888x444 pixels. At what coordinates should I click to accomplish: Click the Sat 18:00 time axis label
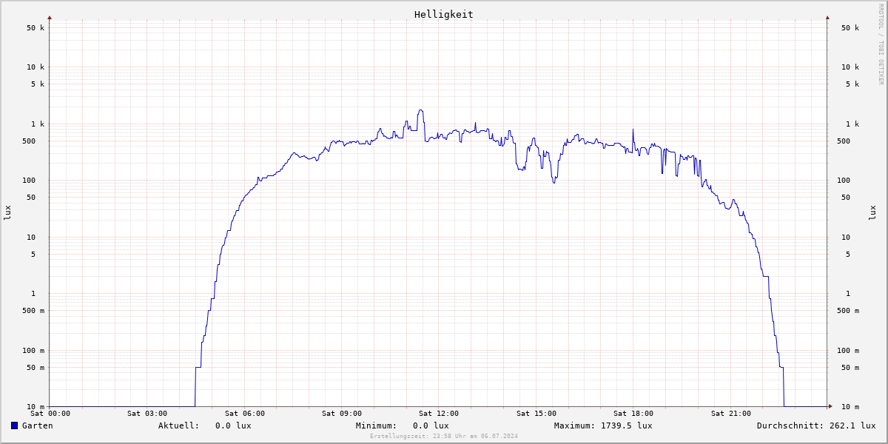tap(633, 414)
